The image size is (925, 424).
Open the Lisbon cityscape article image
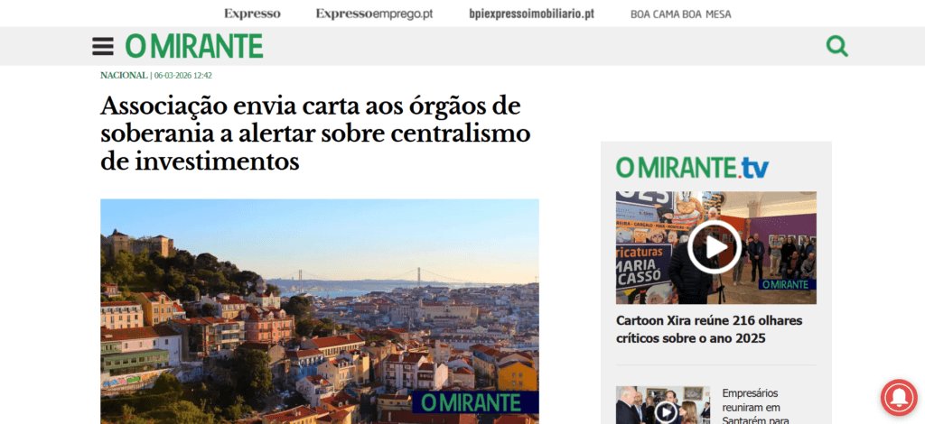click(319, 311)
